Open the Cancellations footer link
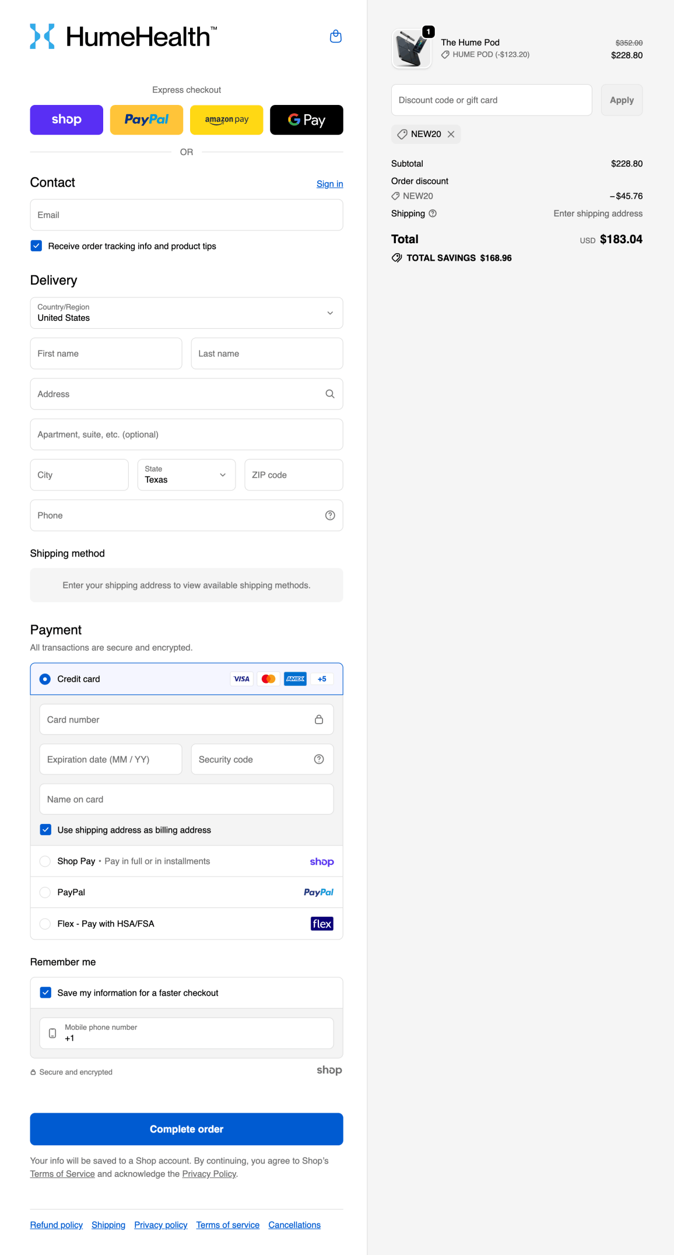 click(x=294, y=1225)
